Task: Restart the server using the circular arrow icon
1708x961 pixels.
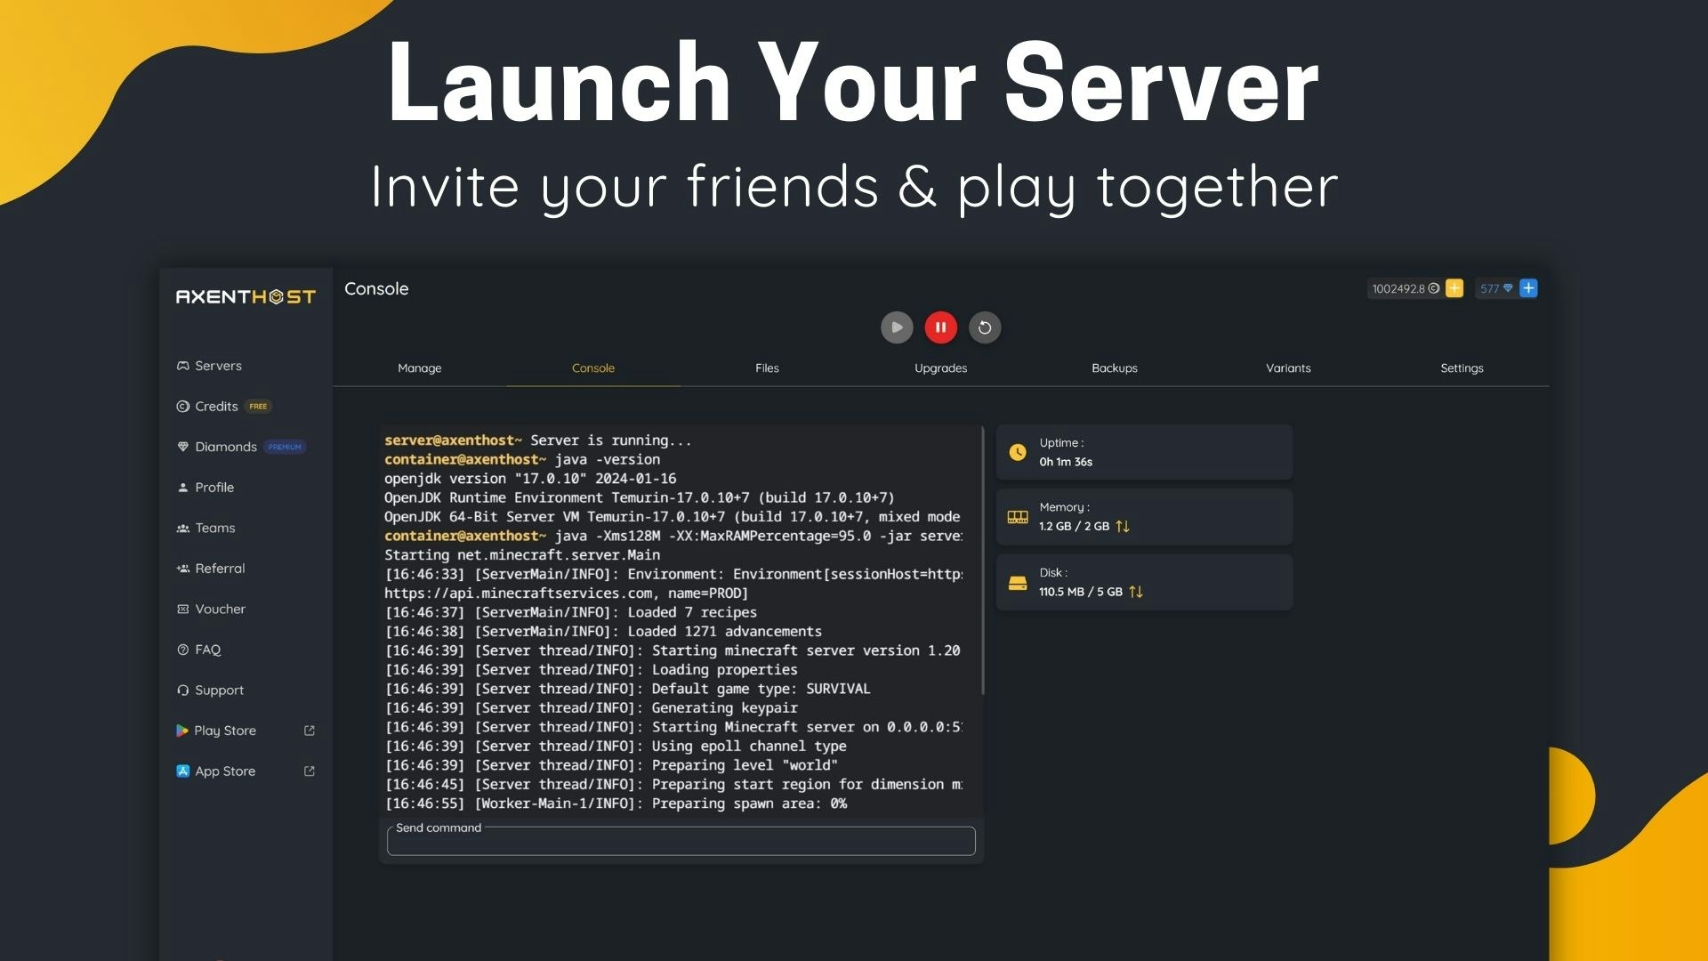Action: (x=985, y=327)
